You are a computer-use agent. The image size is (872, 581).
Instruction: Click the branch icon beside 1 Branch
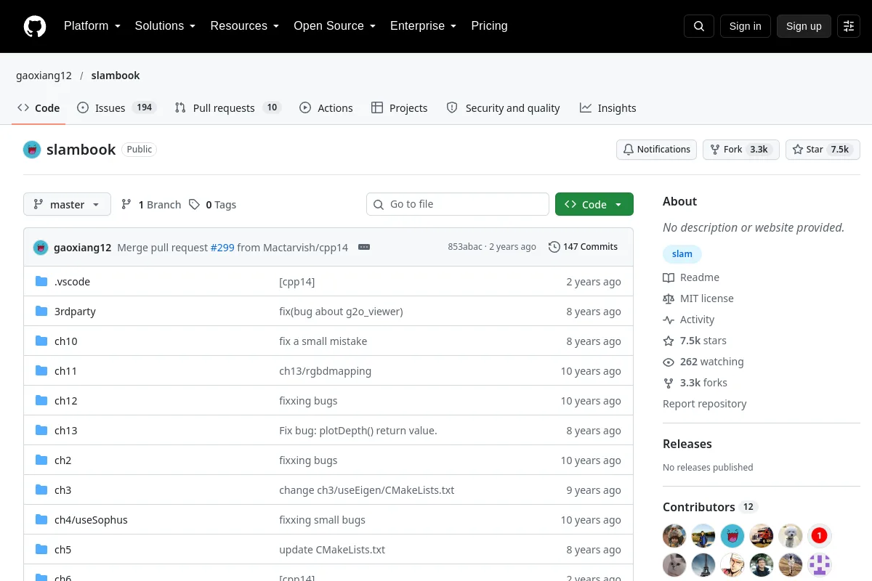click(126, 205)
